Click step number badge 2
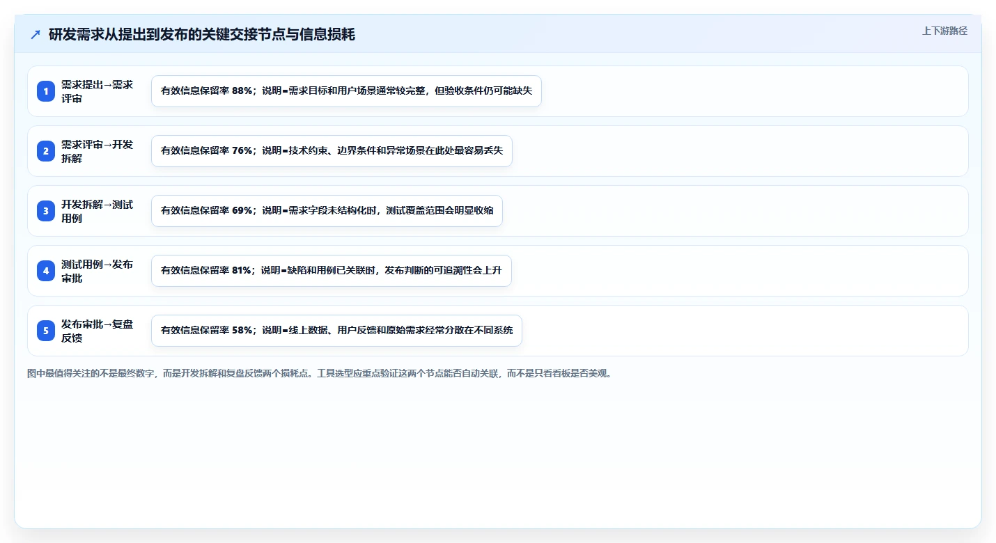The height and width of the screenshot is (543, 996). click(46, 151)
